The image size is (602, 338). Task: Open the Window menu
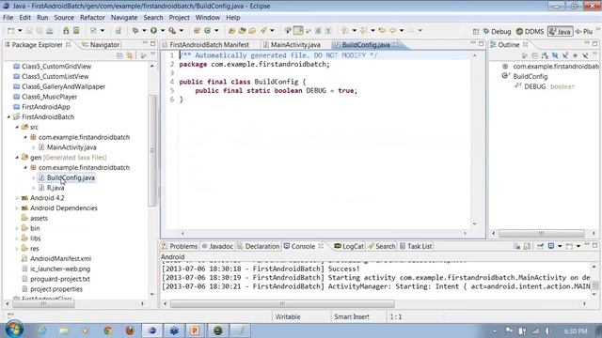point(208,18)
